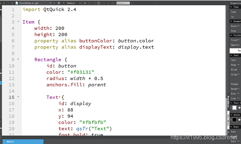Click the circle icon beside white swatch
This screenshot has width=241, height=144.
(x=239, y=108)
